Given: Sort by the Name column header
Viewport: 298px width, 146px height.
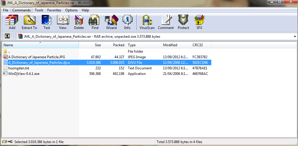Looking at the screenshot, I should (41, 45).
